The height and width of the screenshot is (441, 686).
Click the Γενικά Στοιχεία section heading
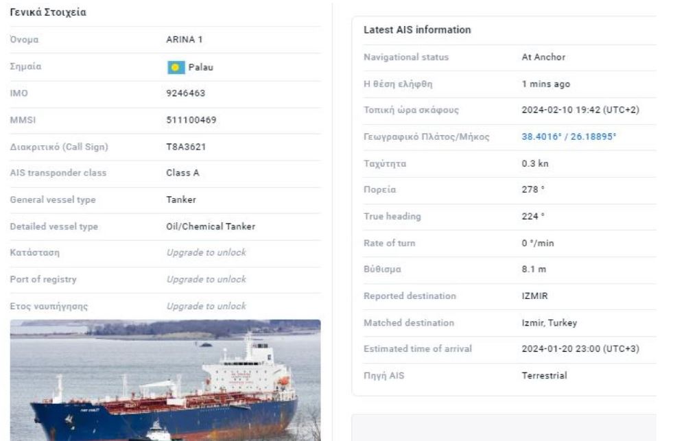click(x=47, y=12)
